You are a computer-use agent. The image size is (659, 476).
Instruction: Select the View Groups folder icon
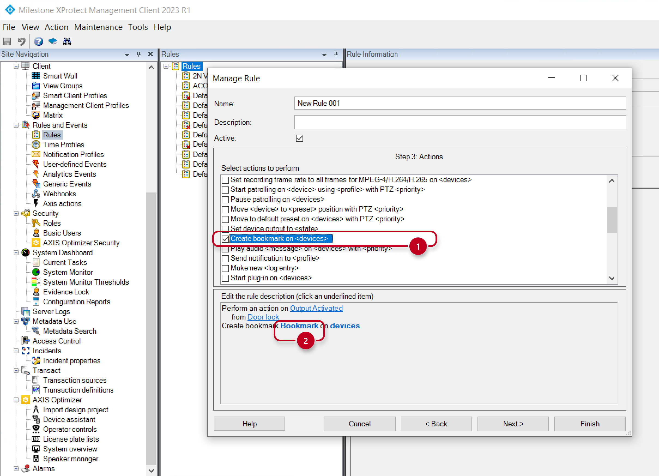[x=36, y=86]
